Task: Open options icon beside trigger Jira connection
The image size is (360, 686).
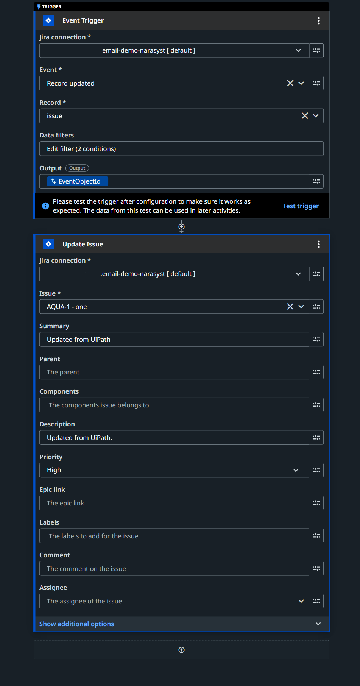Action: [x=316, y=50]
